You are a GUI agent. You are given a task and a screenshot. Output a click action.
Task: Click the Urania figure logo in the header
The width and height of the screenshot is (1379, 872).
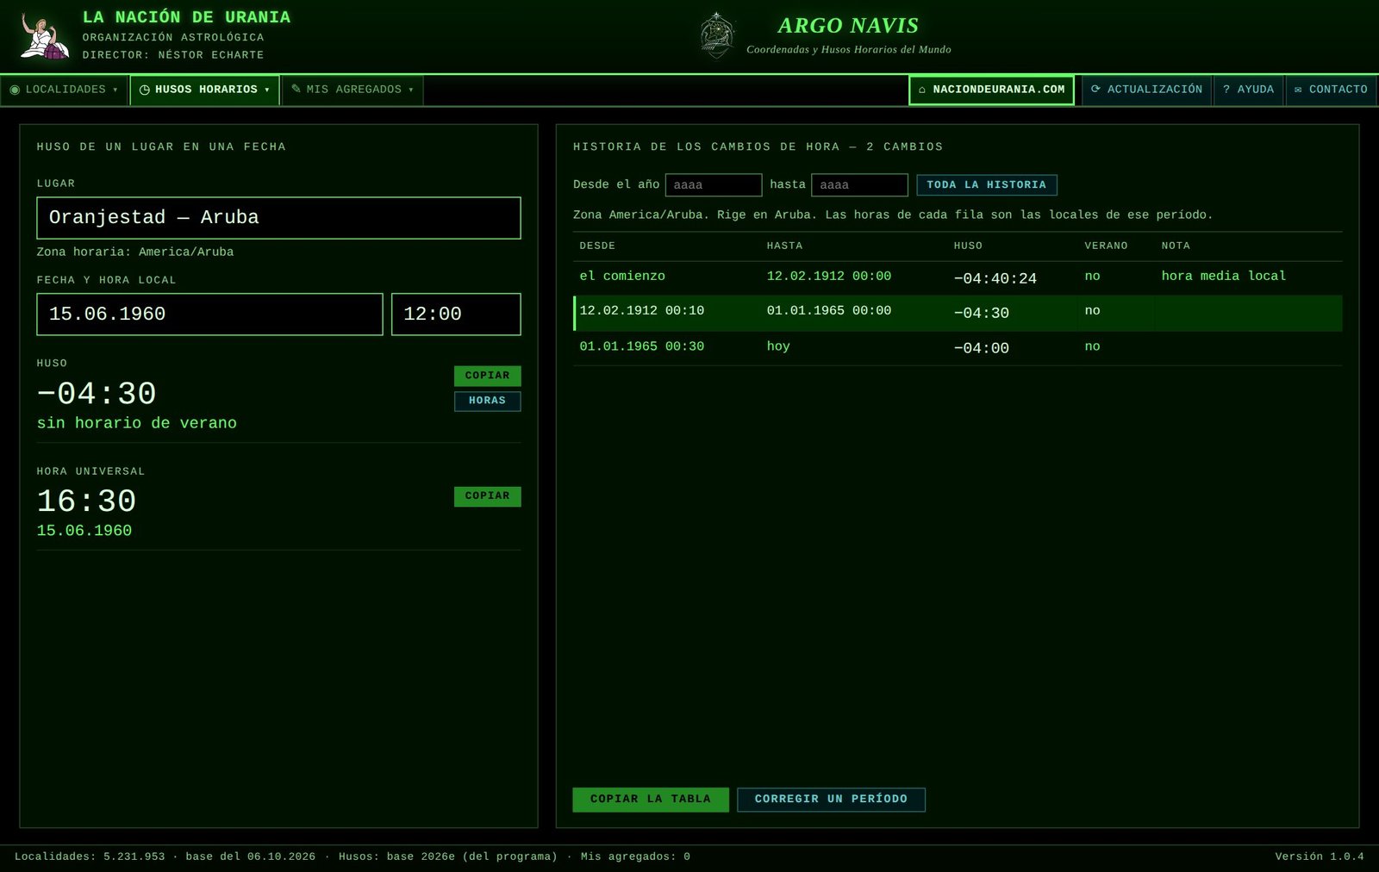coord(45,36)
